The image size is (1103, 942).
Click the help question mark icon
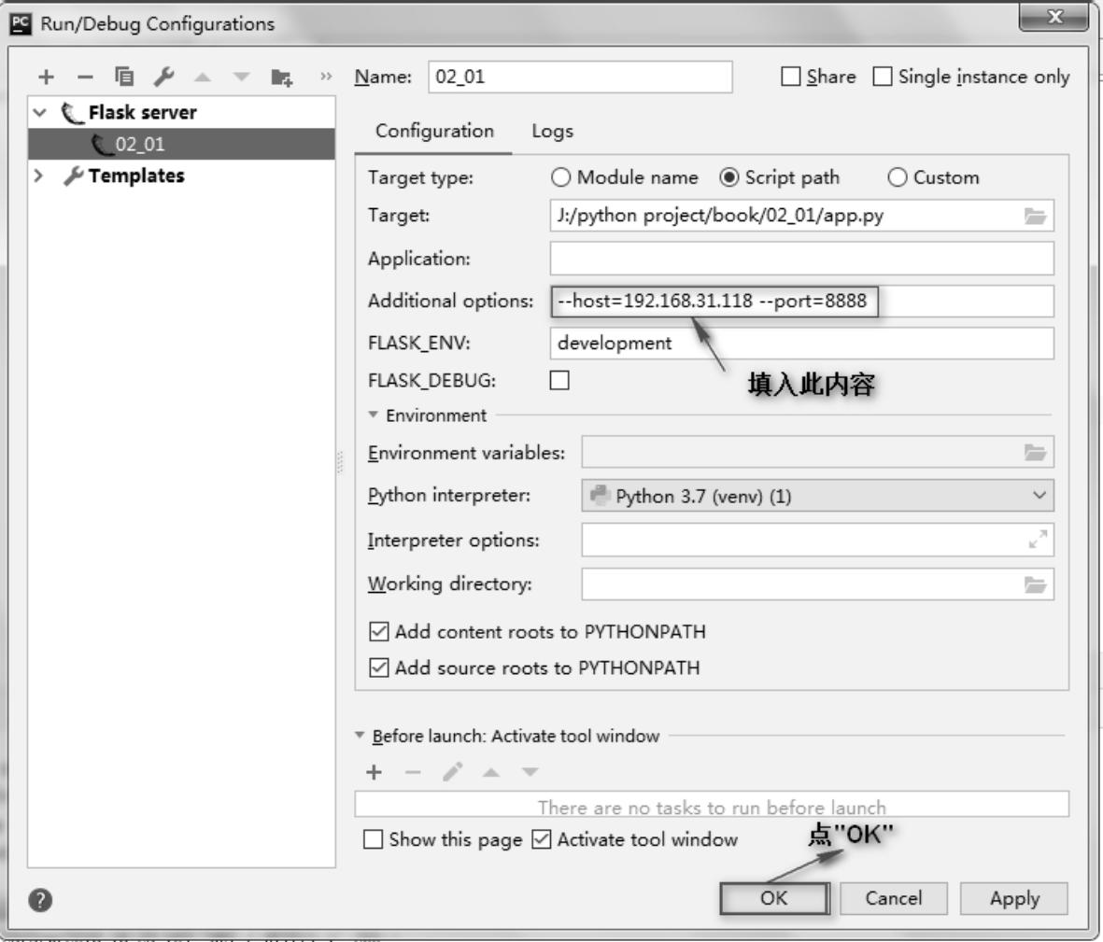[x=39, y=900]
